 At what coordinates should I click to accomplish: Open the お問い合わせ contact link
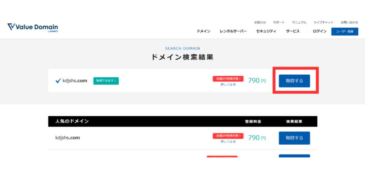click(x=349, y=22)
